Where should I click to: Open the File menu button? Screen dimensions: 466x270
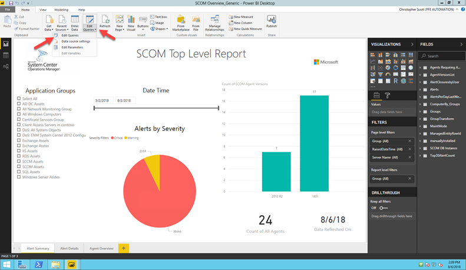pyautogui.click(x=8, y=10)
